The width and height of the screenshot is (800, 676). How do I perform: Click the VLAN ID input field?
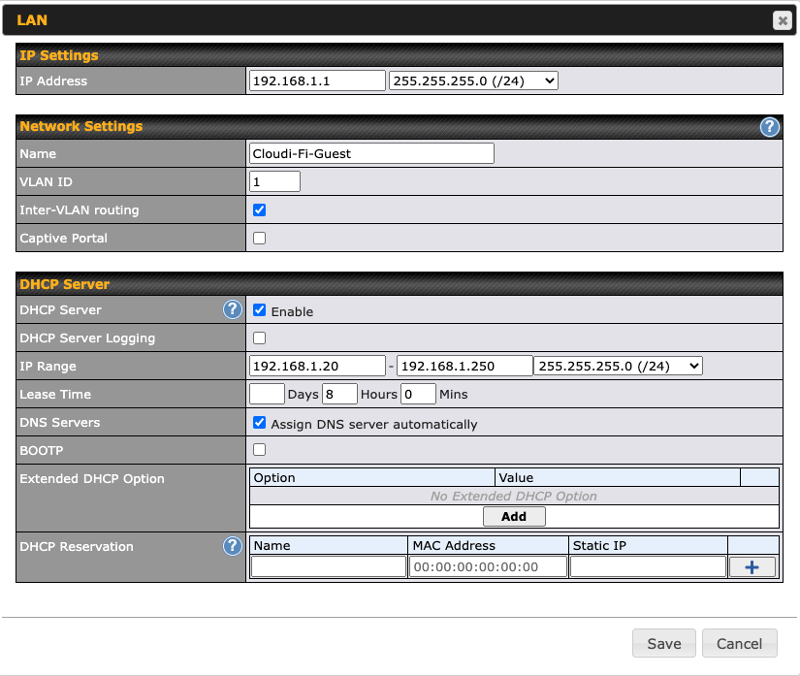[274, 181]
